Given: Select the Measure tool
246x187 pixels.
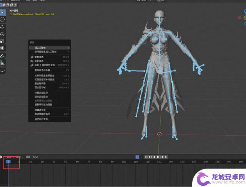Looking at the screenshot, I should pos(2,63).
